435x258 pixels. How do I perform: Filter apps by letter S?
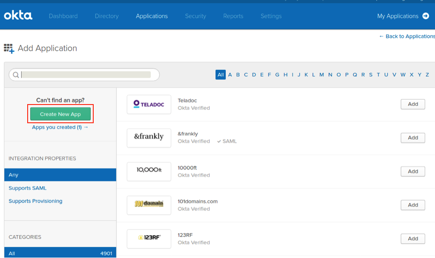(x=371, y=75)
